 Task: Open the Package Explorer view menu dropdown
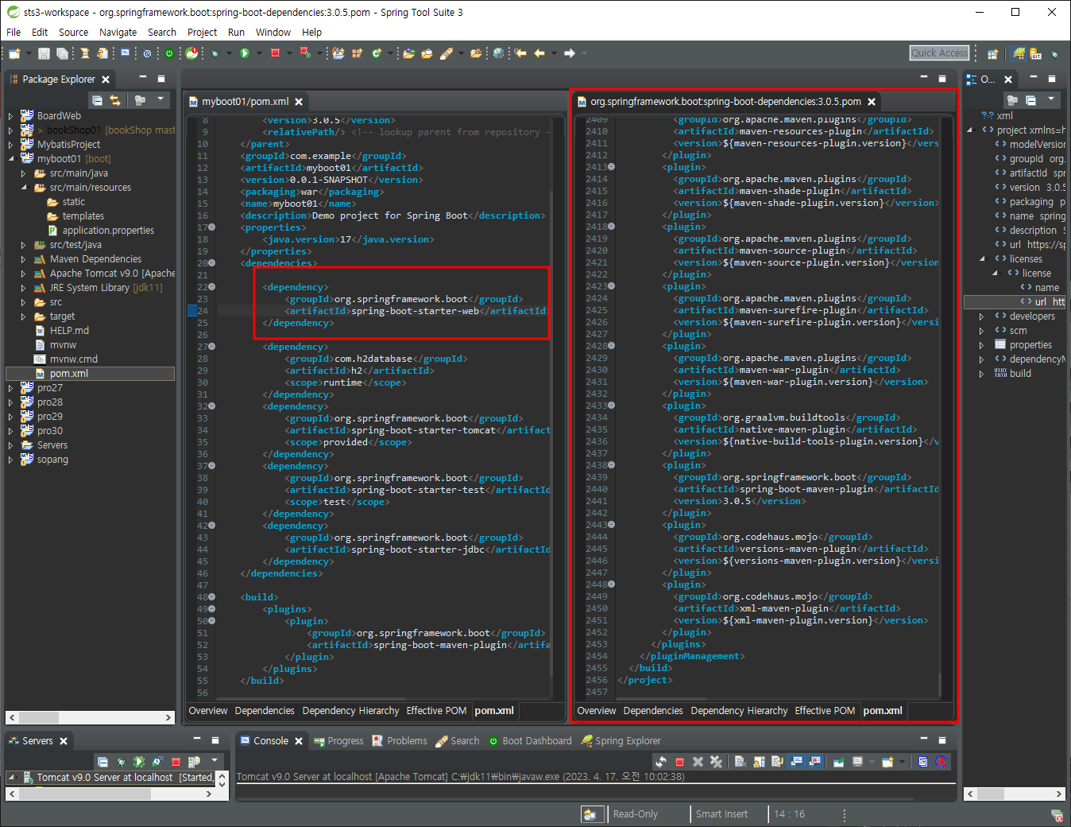(160, 99)
